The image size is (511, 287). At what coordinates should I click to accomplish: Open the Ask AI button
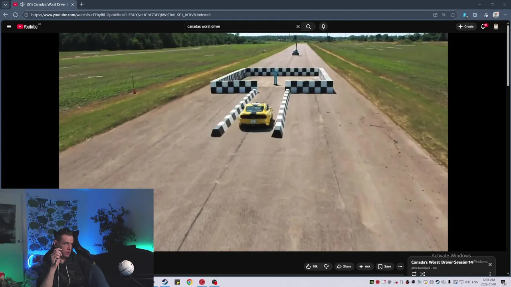[x=364, y=266]
